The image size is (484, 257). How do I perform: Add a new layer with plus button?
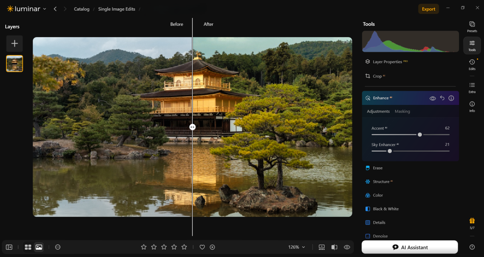(14, 44)
